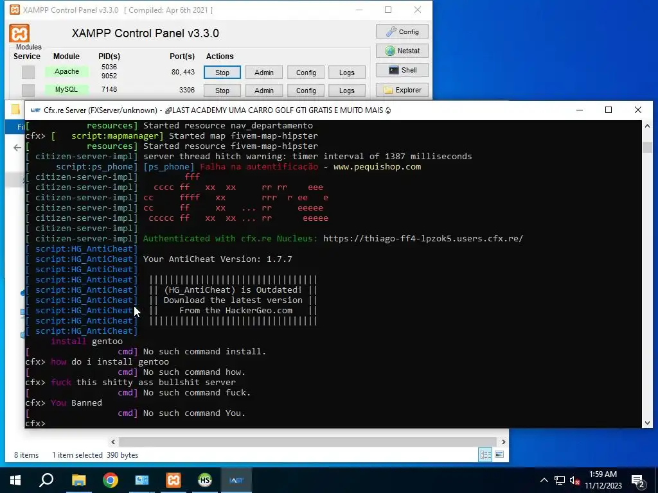
Task: Open Explorer from XAMPP Control Panel
Action: (x=402, y=90)
